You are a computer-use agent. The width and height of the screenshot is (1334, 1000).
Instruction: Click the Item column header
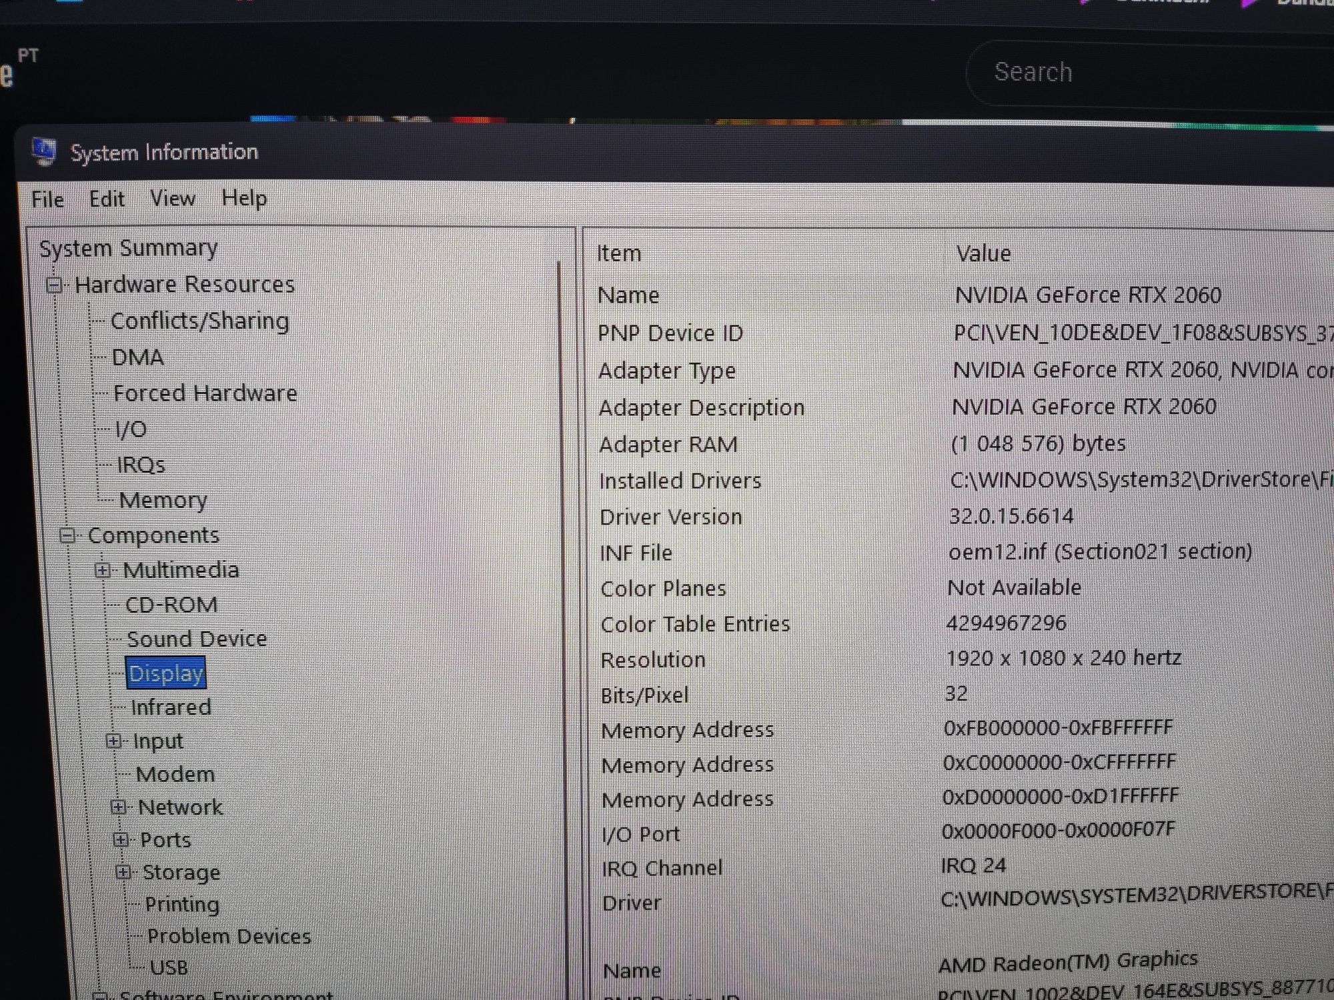point(619,253)
